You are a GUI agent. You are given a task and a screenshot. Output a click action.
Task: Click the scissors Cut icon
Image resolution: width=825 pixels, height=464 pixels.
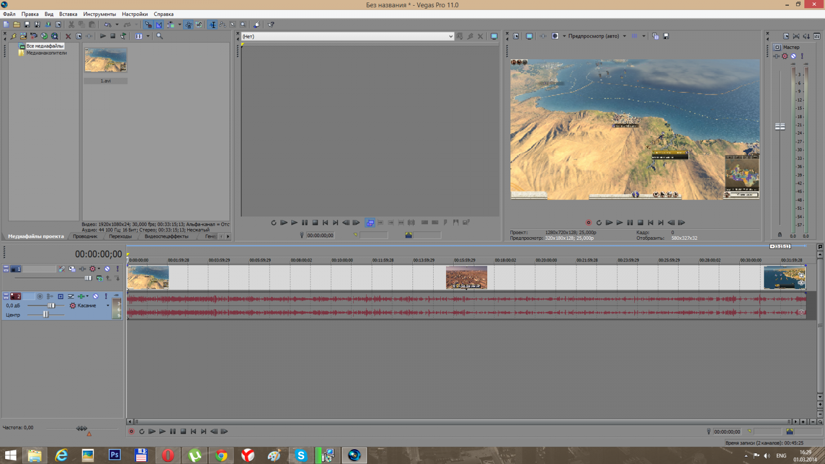point(71,24)
